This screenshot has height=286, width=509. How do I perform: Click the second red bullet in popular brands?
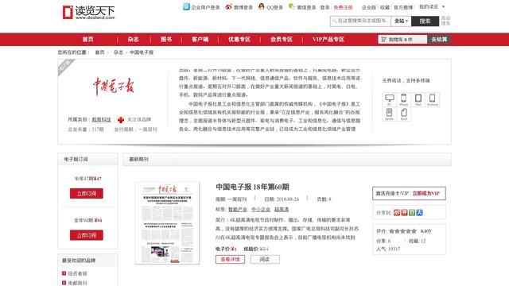point(64,283)
